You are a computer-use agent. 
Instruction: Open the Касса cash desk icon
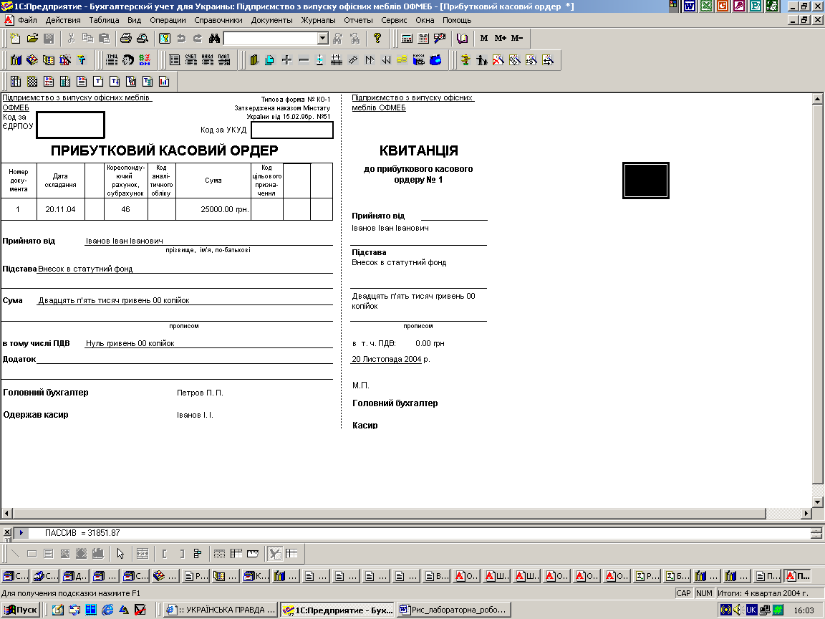pos(419,60)
